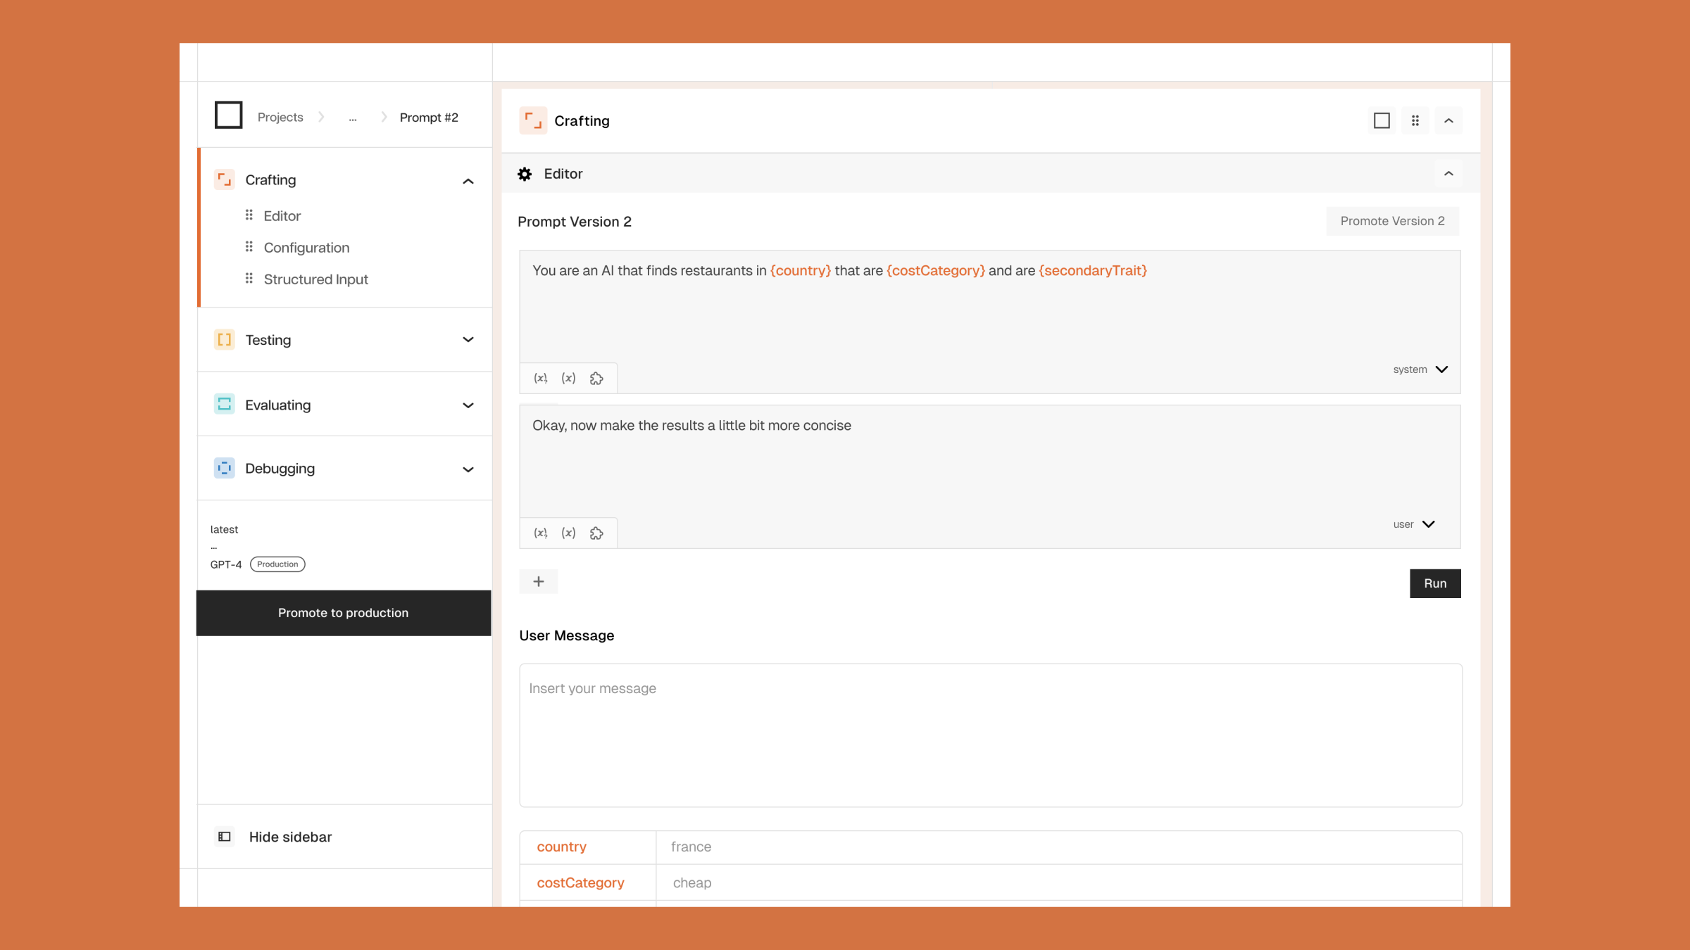Click the add message plus button
This screenshot has width=1690, height=950.
pos(537,581)
